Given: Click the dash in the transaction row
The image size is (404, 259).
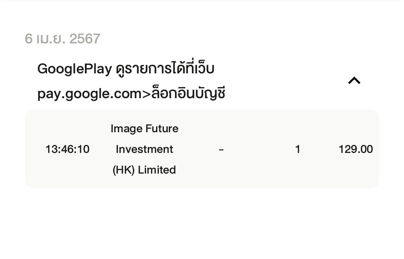Looking at the screenshot, I should (221, 149).
